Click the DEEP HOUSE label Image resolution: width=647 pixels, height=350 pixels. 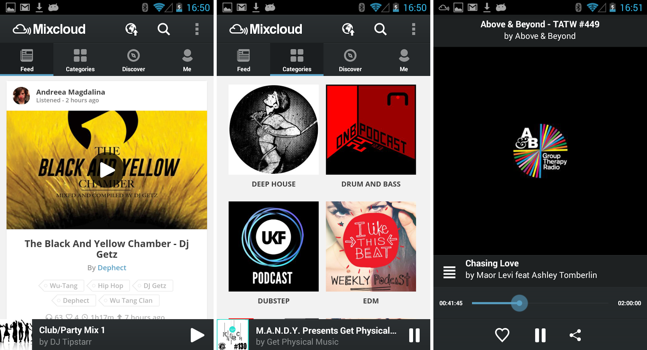(x=274, y=184)
